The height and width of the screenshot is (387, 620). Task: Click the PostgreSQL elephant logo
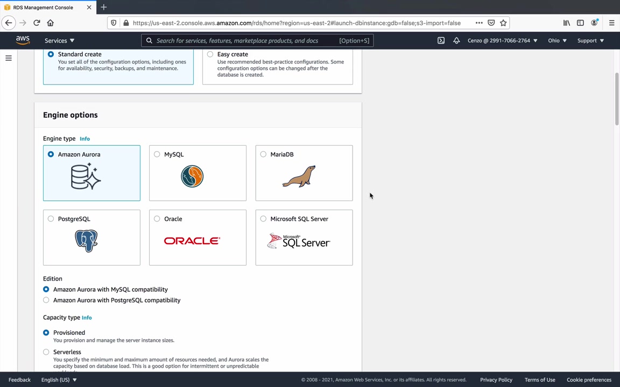pos(86,241)
